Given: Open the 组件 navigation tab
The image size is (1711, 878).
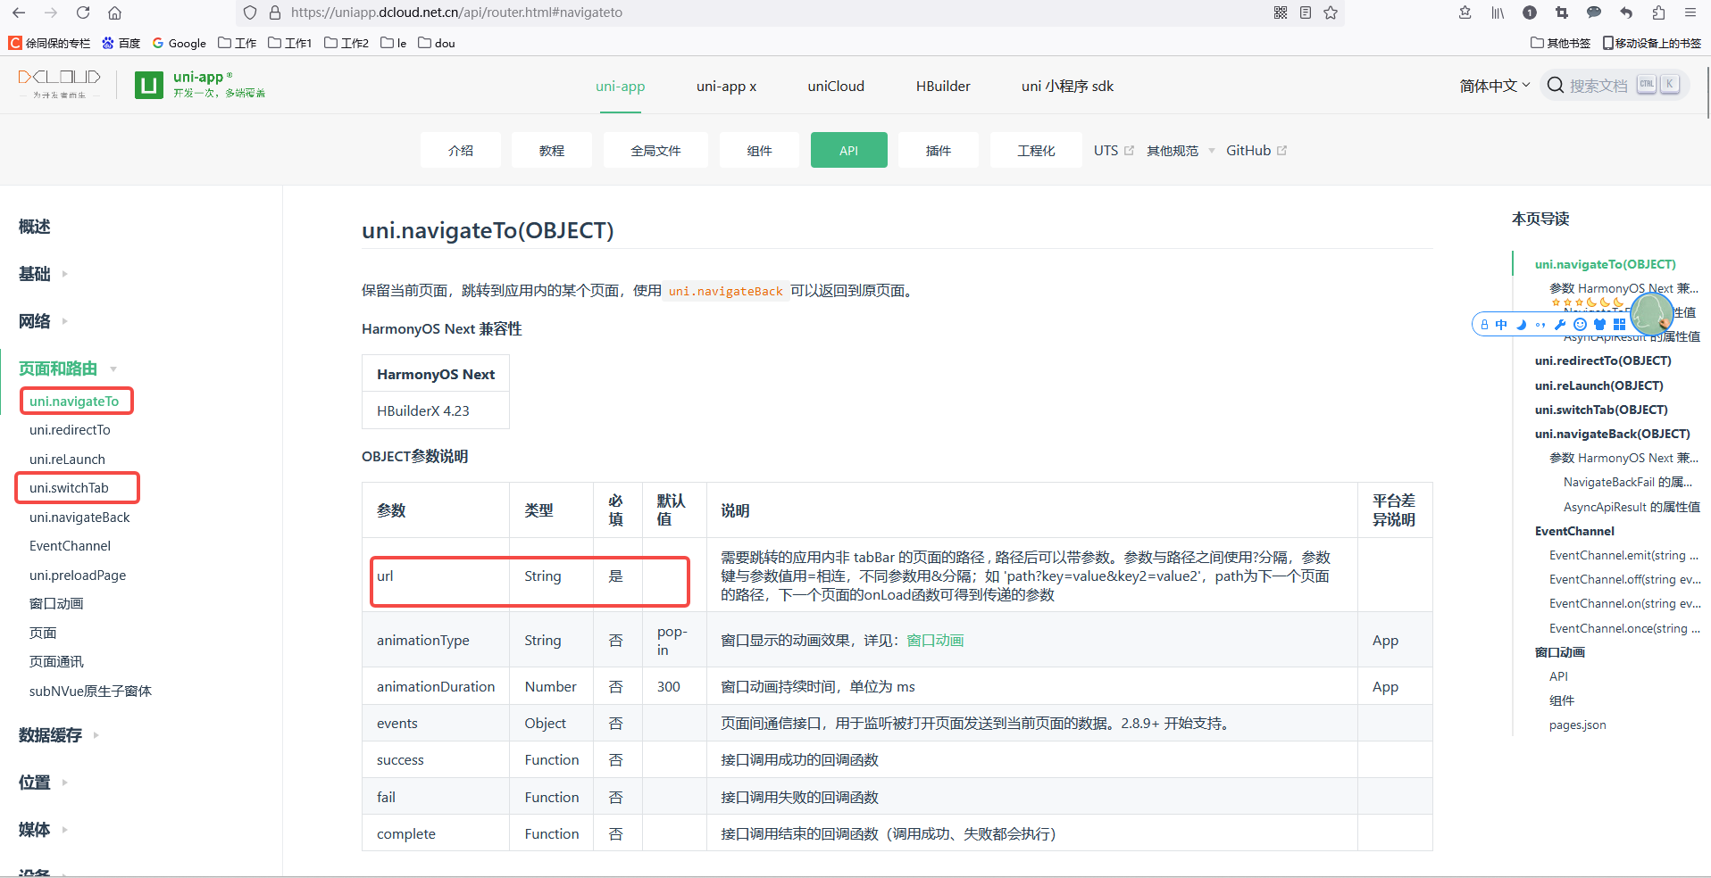Looking at the screenshot, I should (759, 150).
